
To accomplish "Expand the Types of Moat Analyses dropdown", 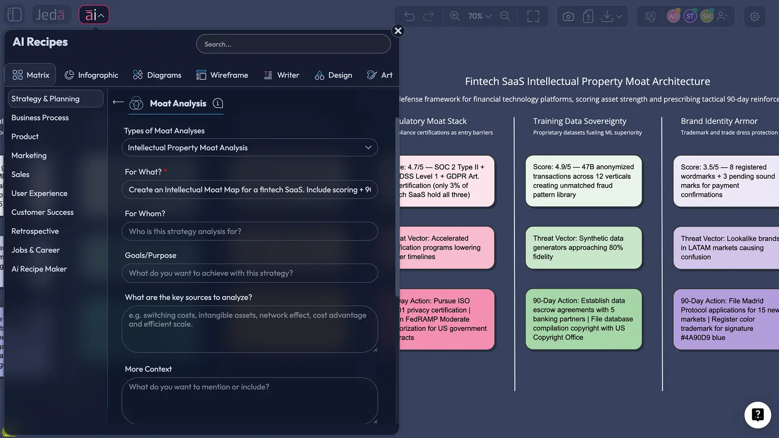I will [x=250, y=148].
